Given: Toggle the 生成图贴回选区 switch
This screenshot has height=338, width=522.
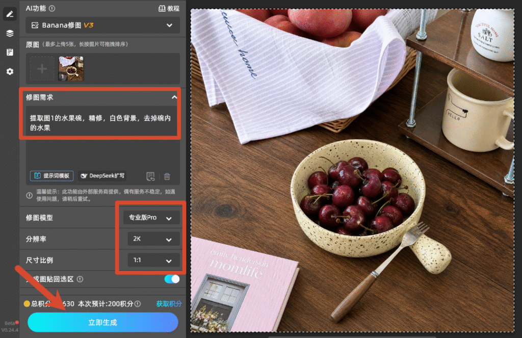Looking at the screenshot, I should coord(172,279).
